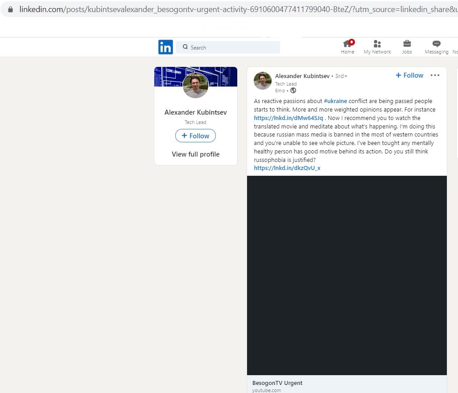Screen dimensions: 458x393
Task: Open Home from the navigation bar
Action: pyautogui.click(x=347, y=47)
